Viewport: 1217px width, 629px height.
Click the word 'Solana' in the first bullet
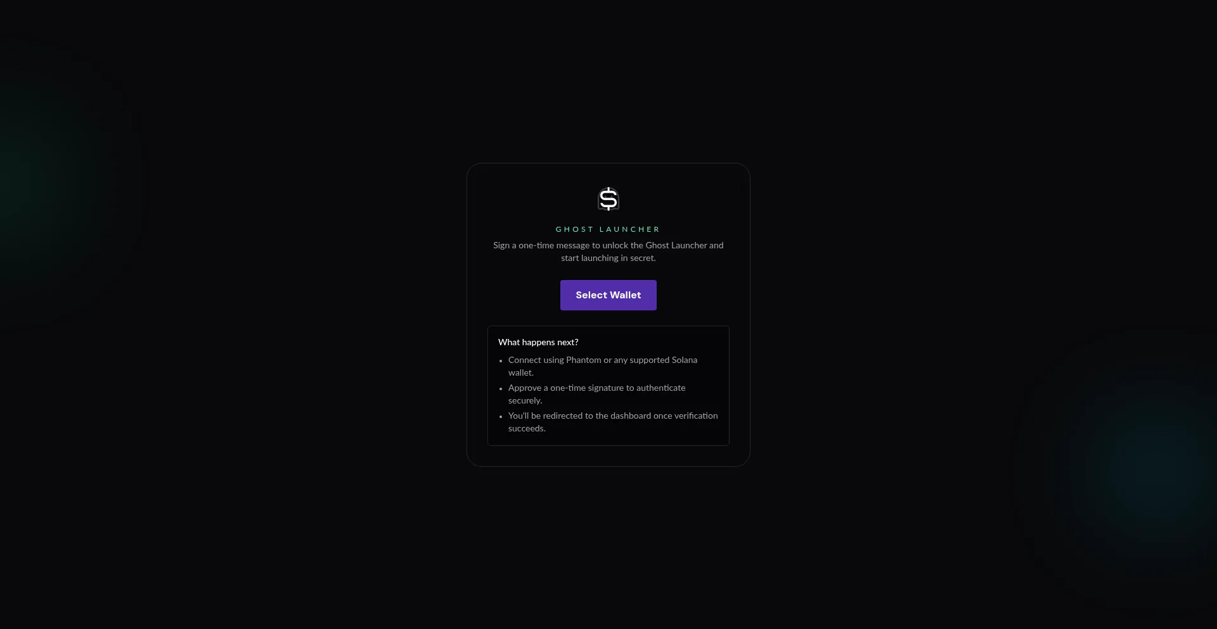(x=685, y=360)
